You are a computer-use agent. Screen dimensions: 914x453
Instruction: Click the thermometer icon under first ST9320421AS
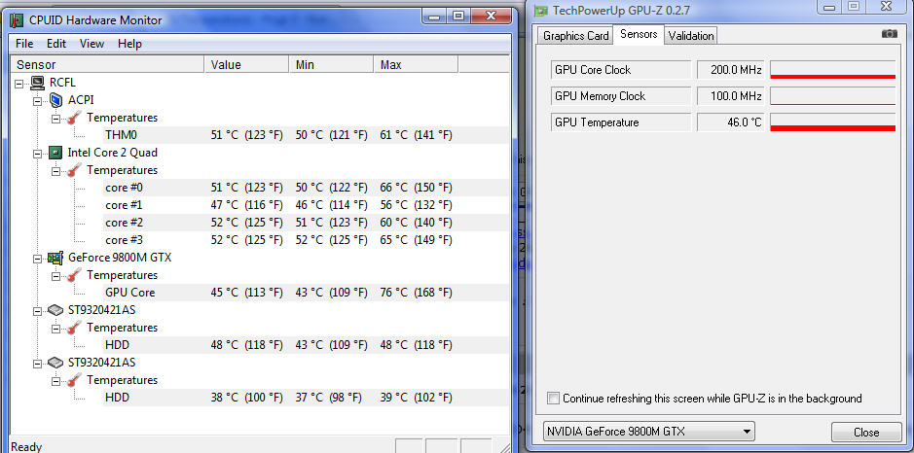(75, 328)
